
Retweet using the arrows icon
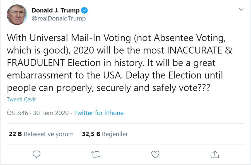[x=96, y=154]
